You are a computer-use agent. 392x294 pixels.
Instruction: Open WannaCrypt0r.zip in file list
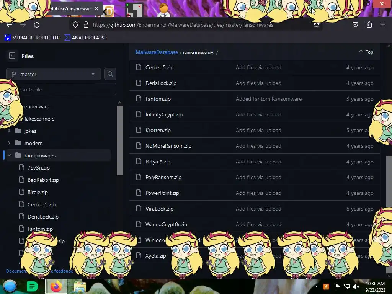pyautogui.click(x=166, y=224)
